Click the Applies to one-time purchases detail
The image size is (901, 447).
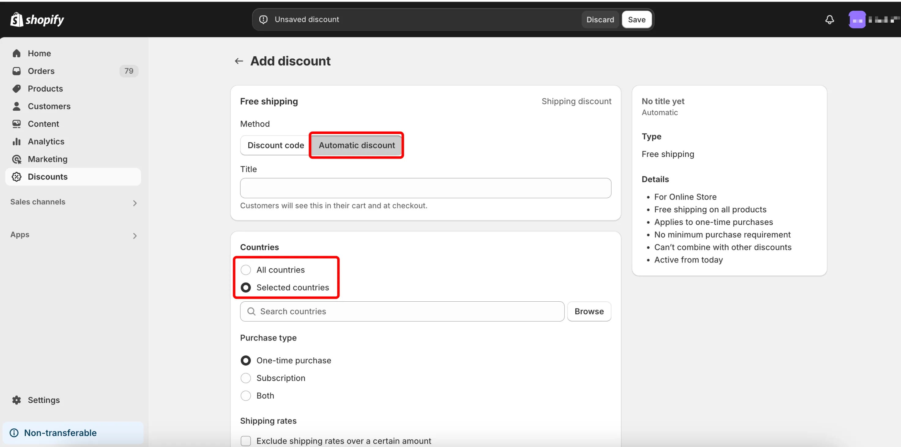point(714,222)
